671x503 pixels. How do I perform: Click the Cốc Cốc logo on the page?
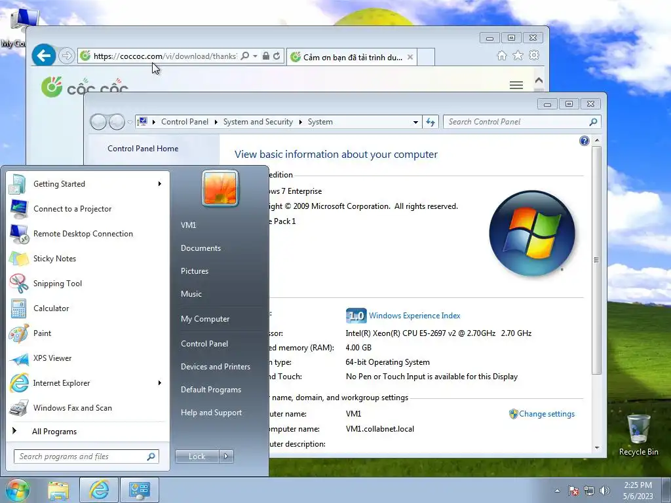85,86
